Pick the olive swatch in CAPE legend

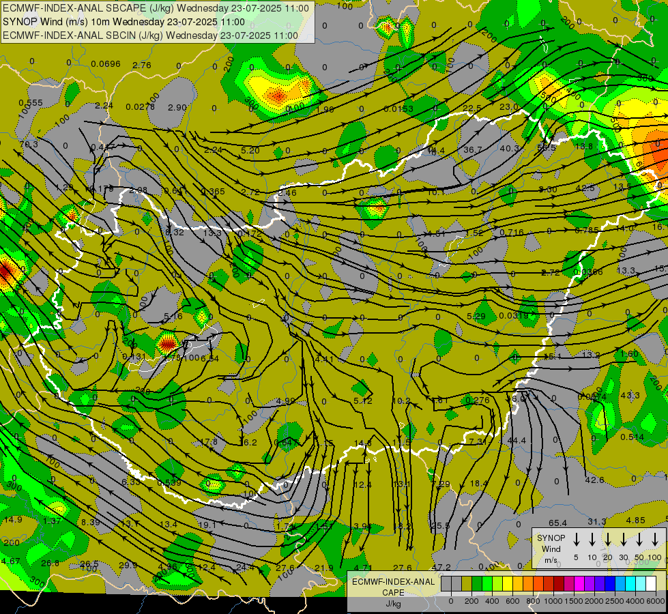click(x=467, y=583)
